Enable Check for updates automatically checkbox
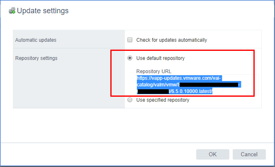 point(130,40)
